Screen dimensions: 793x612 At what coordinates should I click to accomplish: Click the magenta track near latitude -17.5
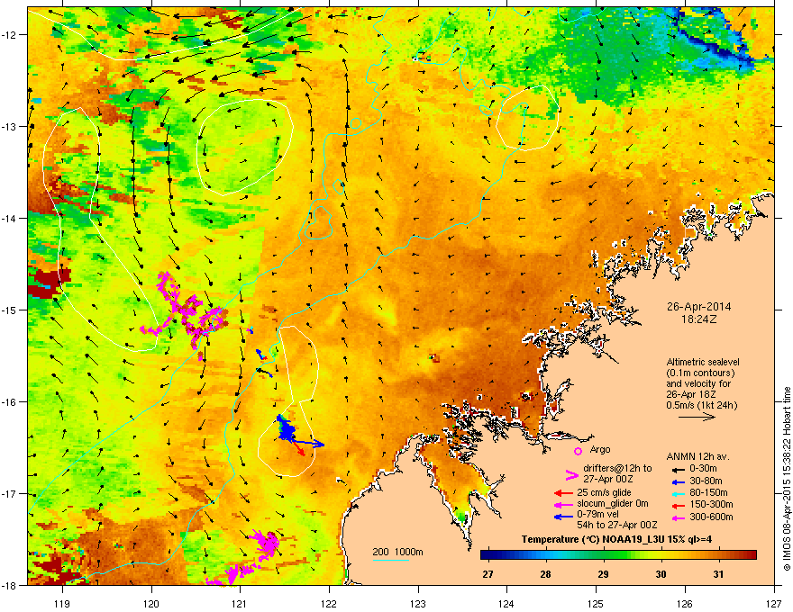[265, 543]
